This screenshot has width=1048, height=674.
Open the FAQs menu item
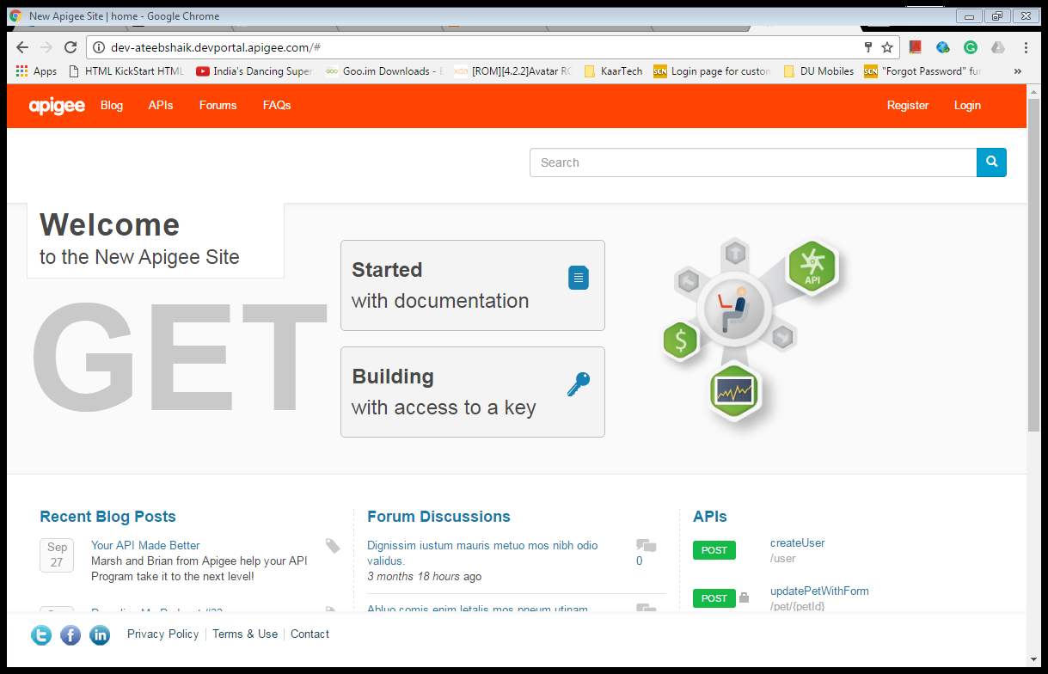pyautogui.click(x=277, y=106)
